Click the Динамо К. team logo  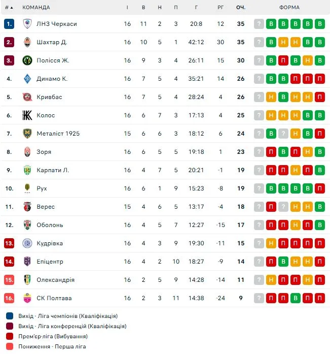point(27,79)
